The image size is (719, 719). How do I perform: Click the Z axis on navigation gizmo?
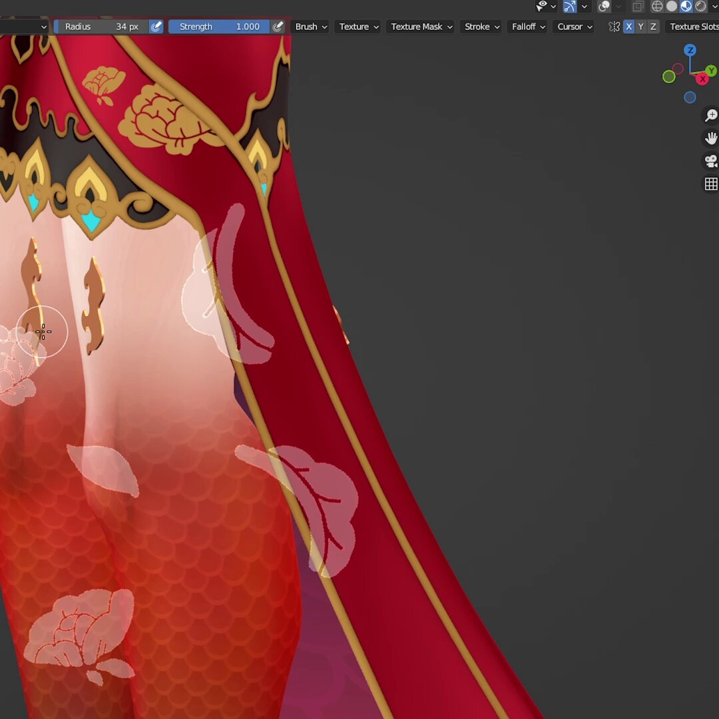(690, 50)
